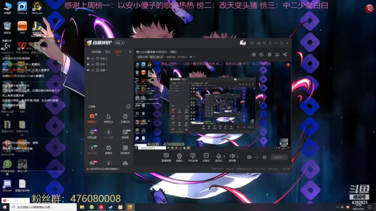Toggle visibility eye of 文本 1 source

click(88, 64)
